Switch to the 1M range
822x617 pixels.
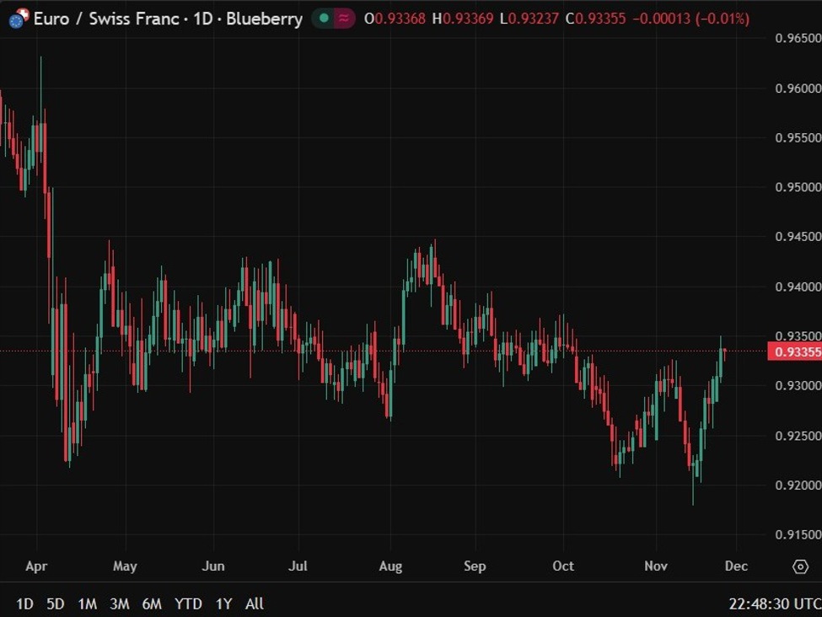(87, 604)
